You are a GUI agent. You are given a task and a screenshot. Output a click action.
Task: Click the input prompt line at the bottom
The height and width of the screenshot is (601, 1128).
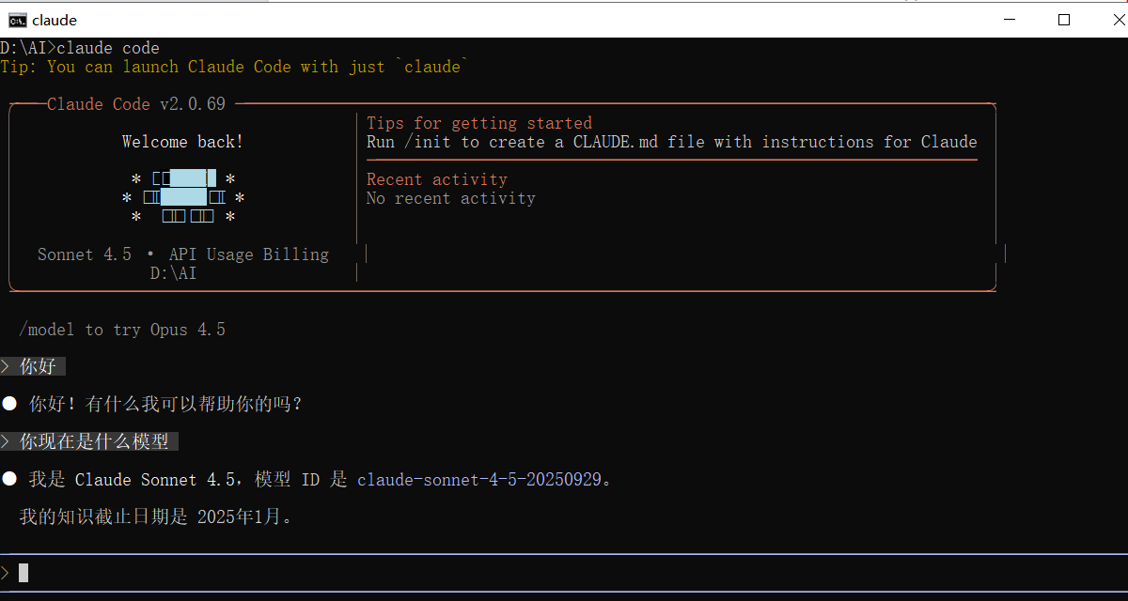coord(564,573)
